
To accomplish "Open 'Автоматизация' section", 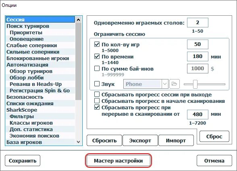I will 40,65.
